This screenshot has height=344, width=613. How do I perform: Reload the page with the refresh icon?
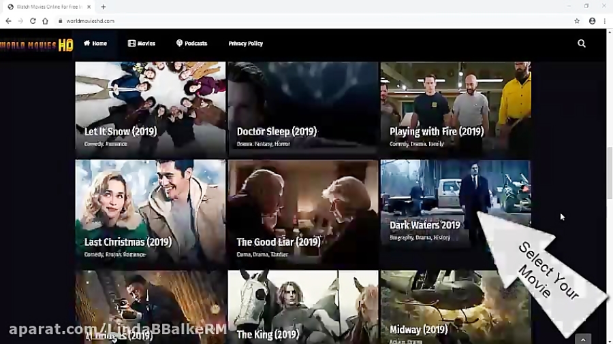tap(33, 21)
